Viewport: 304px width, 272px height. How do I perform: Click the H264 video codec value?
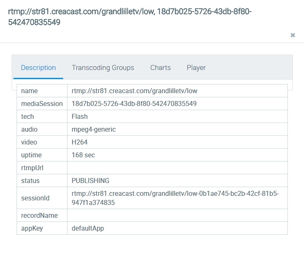click(x=80, y=142)
